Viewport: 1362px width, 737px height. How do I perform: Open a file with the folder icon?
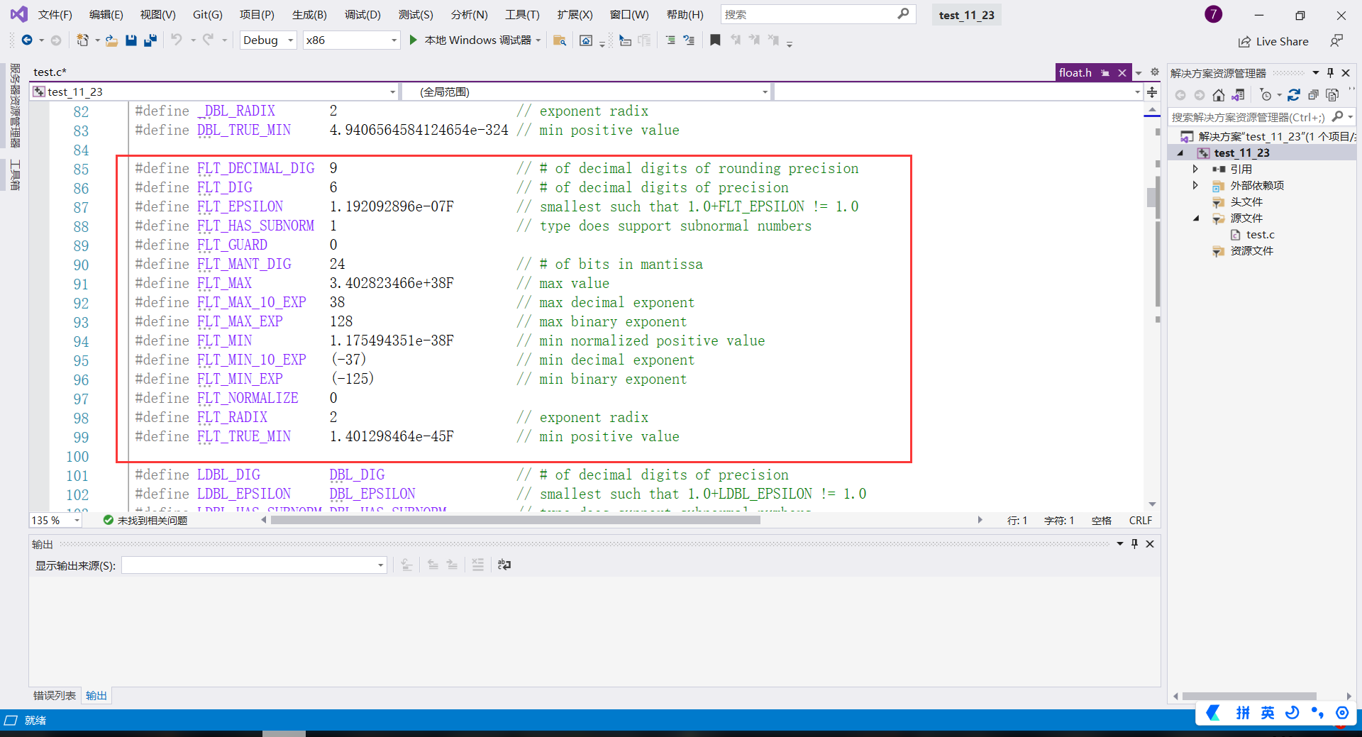tap(111, 40)
